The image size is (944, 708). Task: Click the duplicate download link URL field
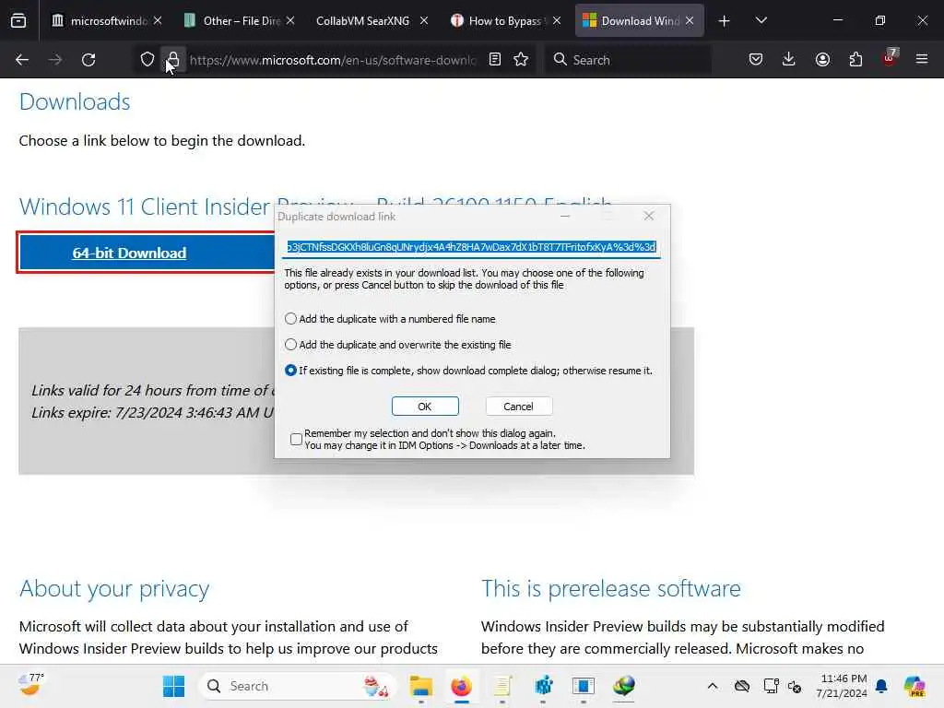tap(471, 247)
